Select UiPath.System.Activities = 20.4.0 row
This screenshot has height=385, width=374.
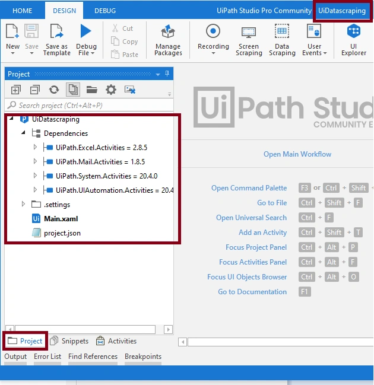pyautogui.click(x=107, y=176)
